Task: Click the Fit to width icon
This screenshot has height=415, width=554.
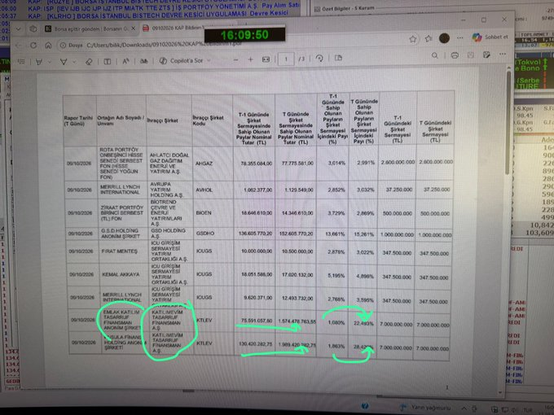Action: click(266, 59)
